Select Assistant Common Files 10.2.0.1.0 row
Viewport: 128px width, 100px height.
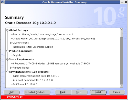[33, 80]
